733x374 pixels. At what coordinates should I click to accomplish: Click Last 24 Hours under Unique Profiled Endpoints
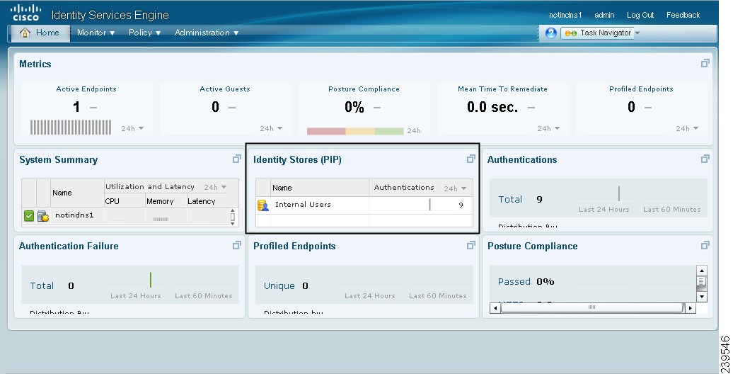[370, 296]
